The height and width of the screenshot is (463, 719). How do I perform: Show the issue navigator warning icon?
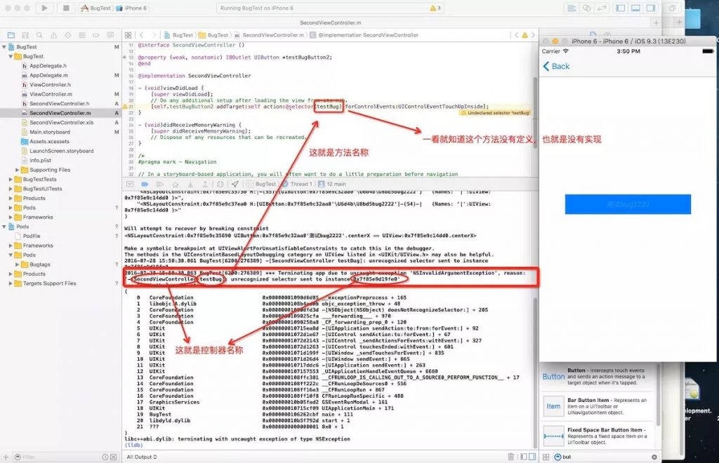[53, 35]
